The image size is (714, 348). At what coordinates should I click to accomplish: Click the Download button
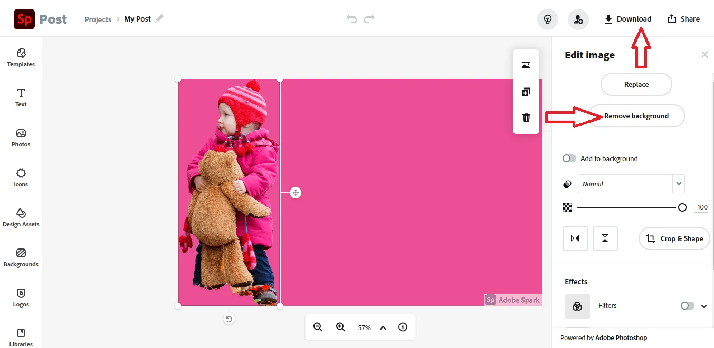point(627,19)
